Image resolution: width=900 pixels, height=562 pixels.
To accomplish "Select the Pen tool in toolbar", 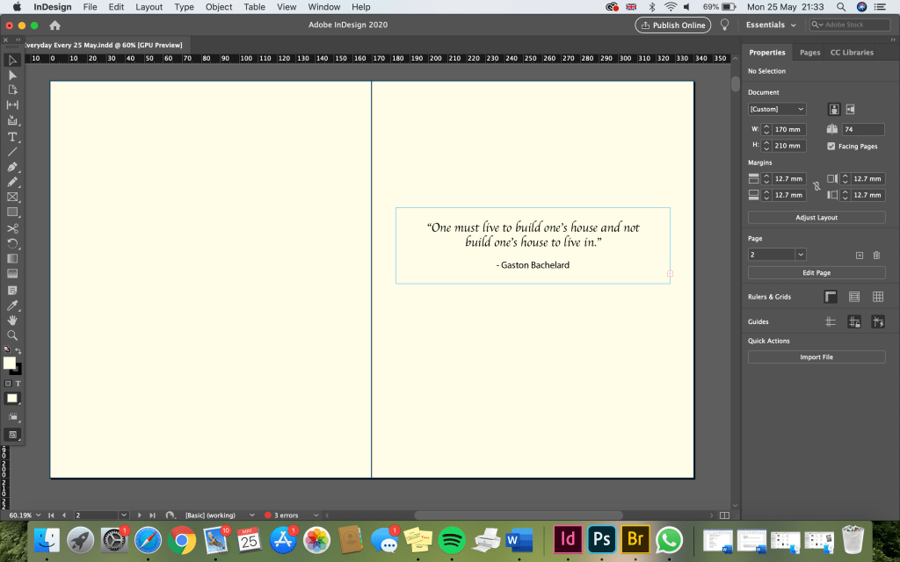I will 12,167.
